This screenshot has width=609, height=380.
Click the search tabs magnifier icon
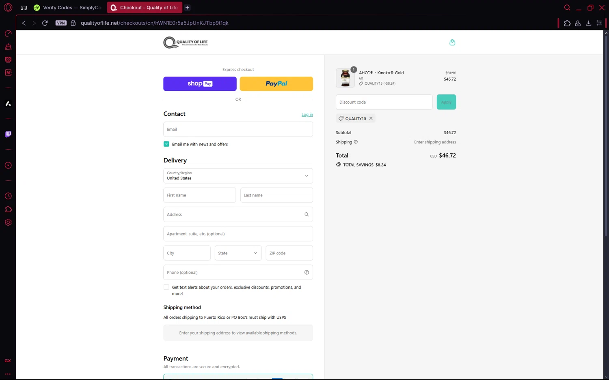pos(567,8)
